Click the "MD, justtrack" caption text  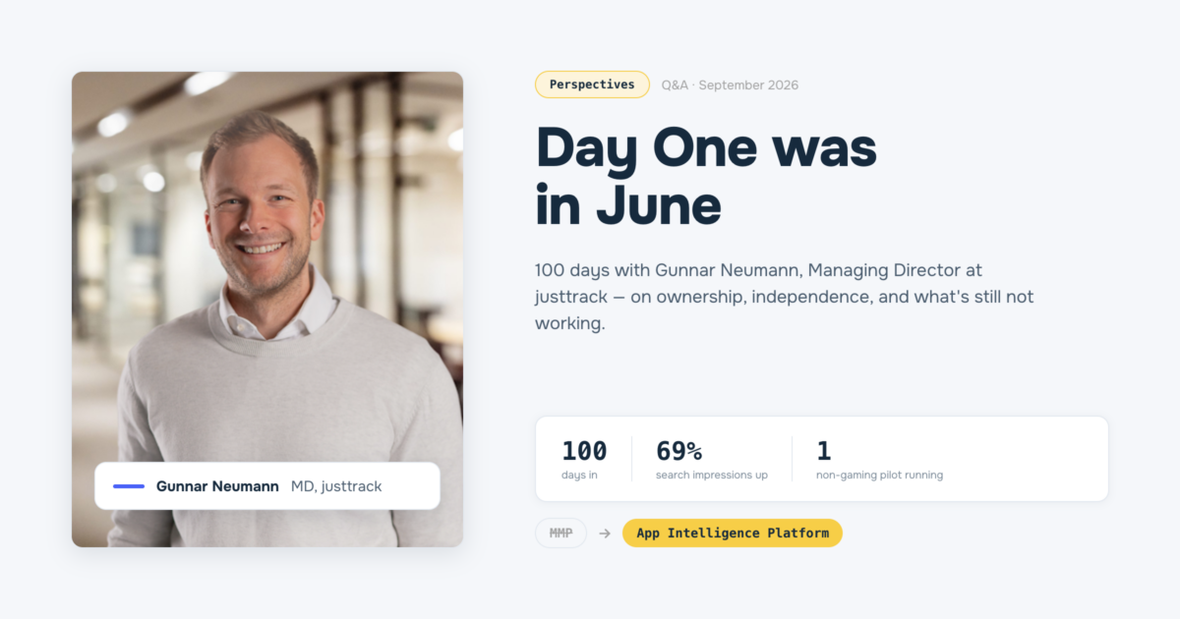[336, 486]
